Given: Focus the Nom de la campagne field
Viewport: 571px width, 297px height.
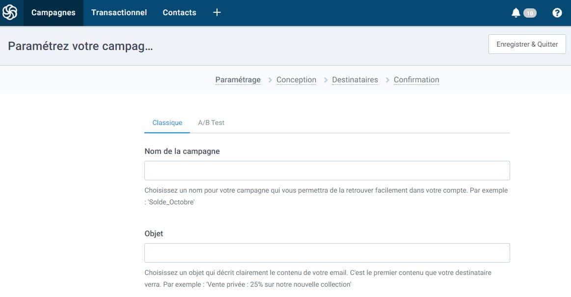Looking at the screenshot, I should point(327,171).
